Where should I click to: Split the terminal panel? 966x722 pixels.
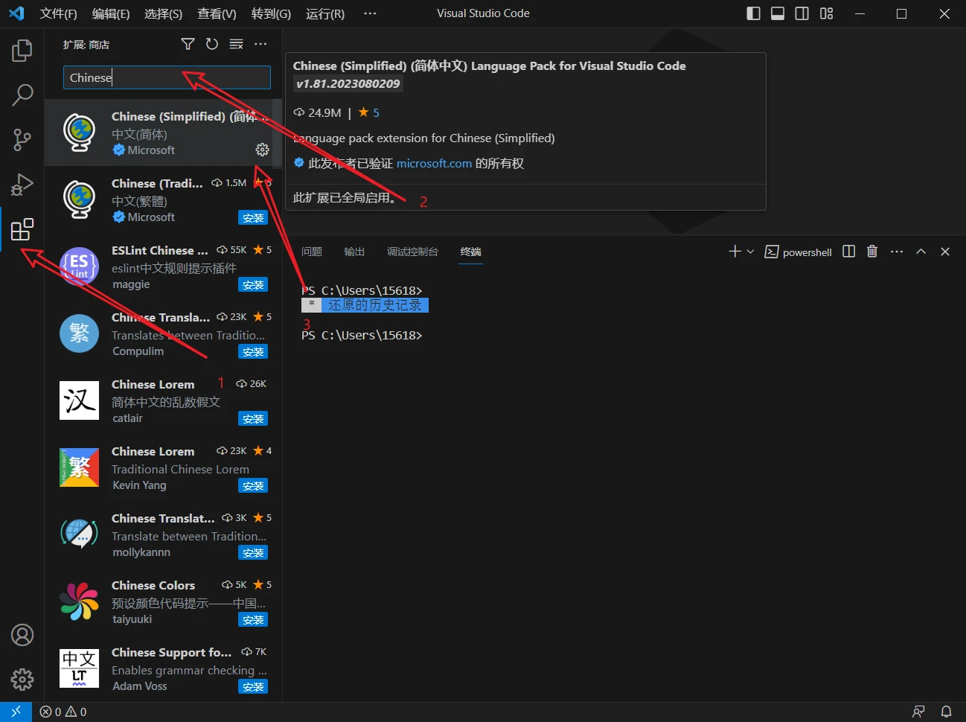tap(849, 252)
